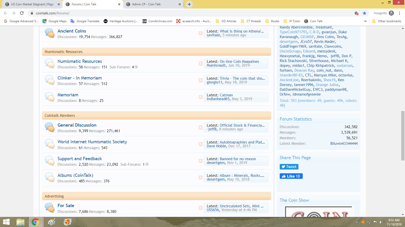Reload the page using the refresh icon

pyautogui.click(x=22, y=13)
